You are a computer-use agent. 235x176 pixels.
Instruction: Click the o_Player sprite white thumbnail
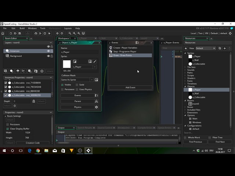[x=67, y=64]
